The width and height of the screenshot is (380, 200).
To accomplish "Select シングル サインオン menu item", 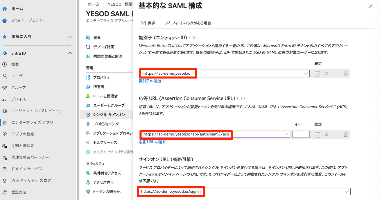I will (109, 115).
